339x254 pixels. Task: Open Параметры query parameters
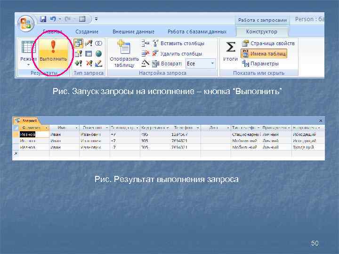click(260, 63)
